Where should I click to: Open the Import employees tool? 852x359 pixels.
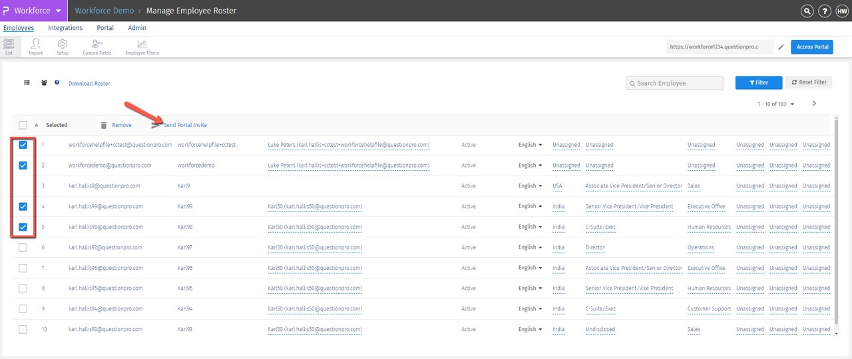(x=35, y=47)
